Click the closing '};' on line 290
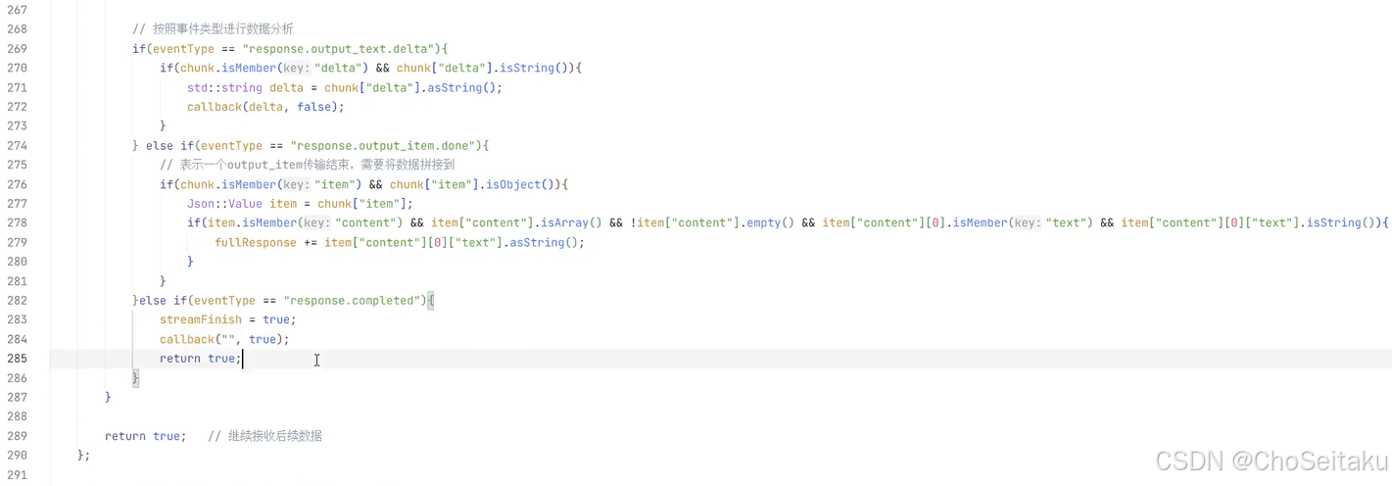 click(83, 456)
